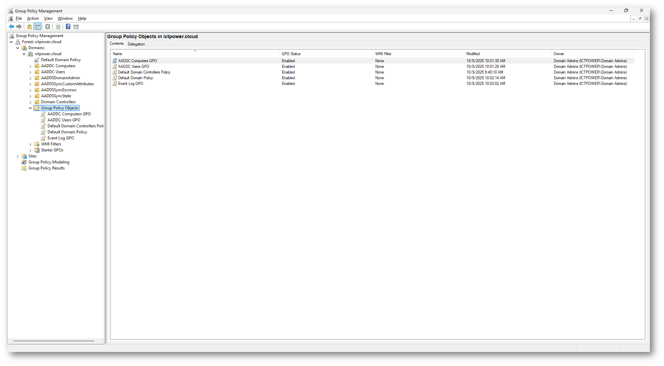The height and width of the screenshot is (366, 664).
Task: Click the clipboard toolbar icon
Action: tap(48, 27)
